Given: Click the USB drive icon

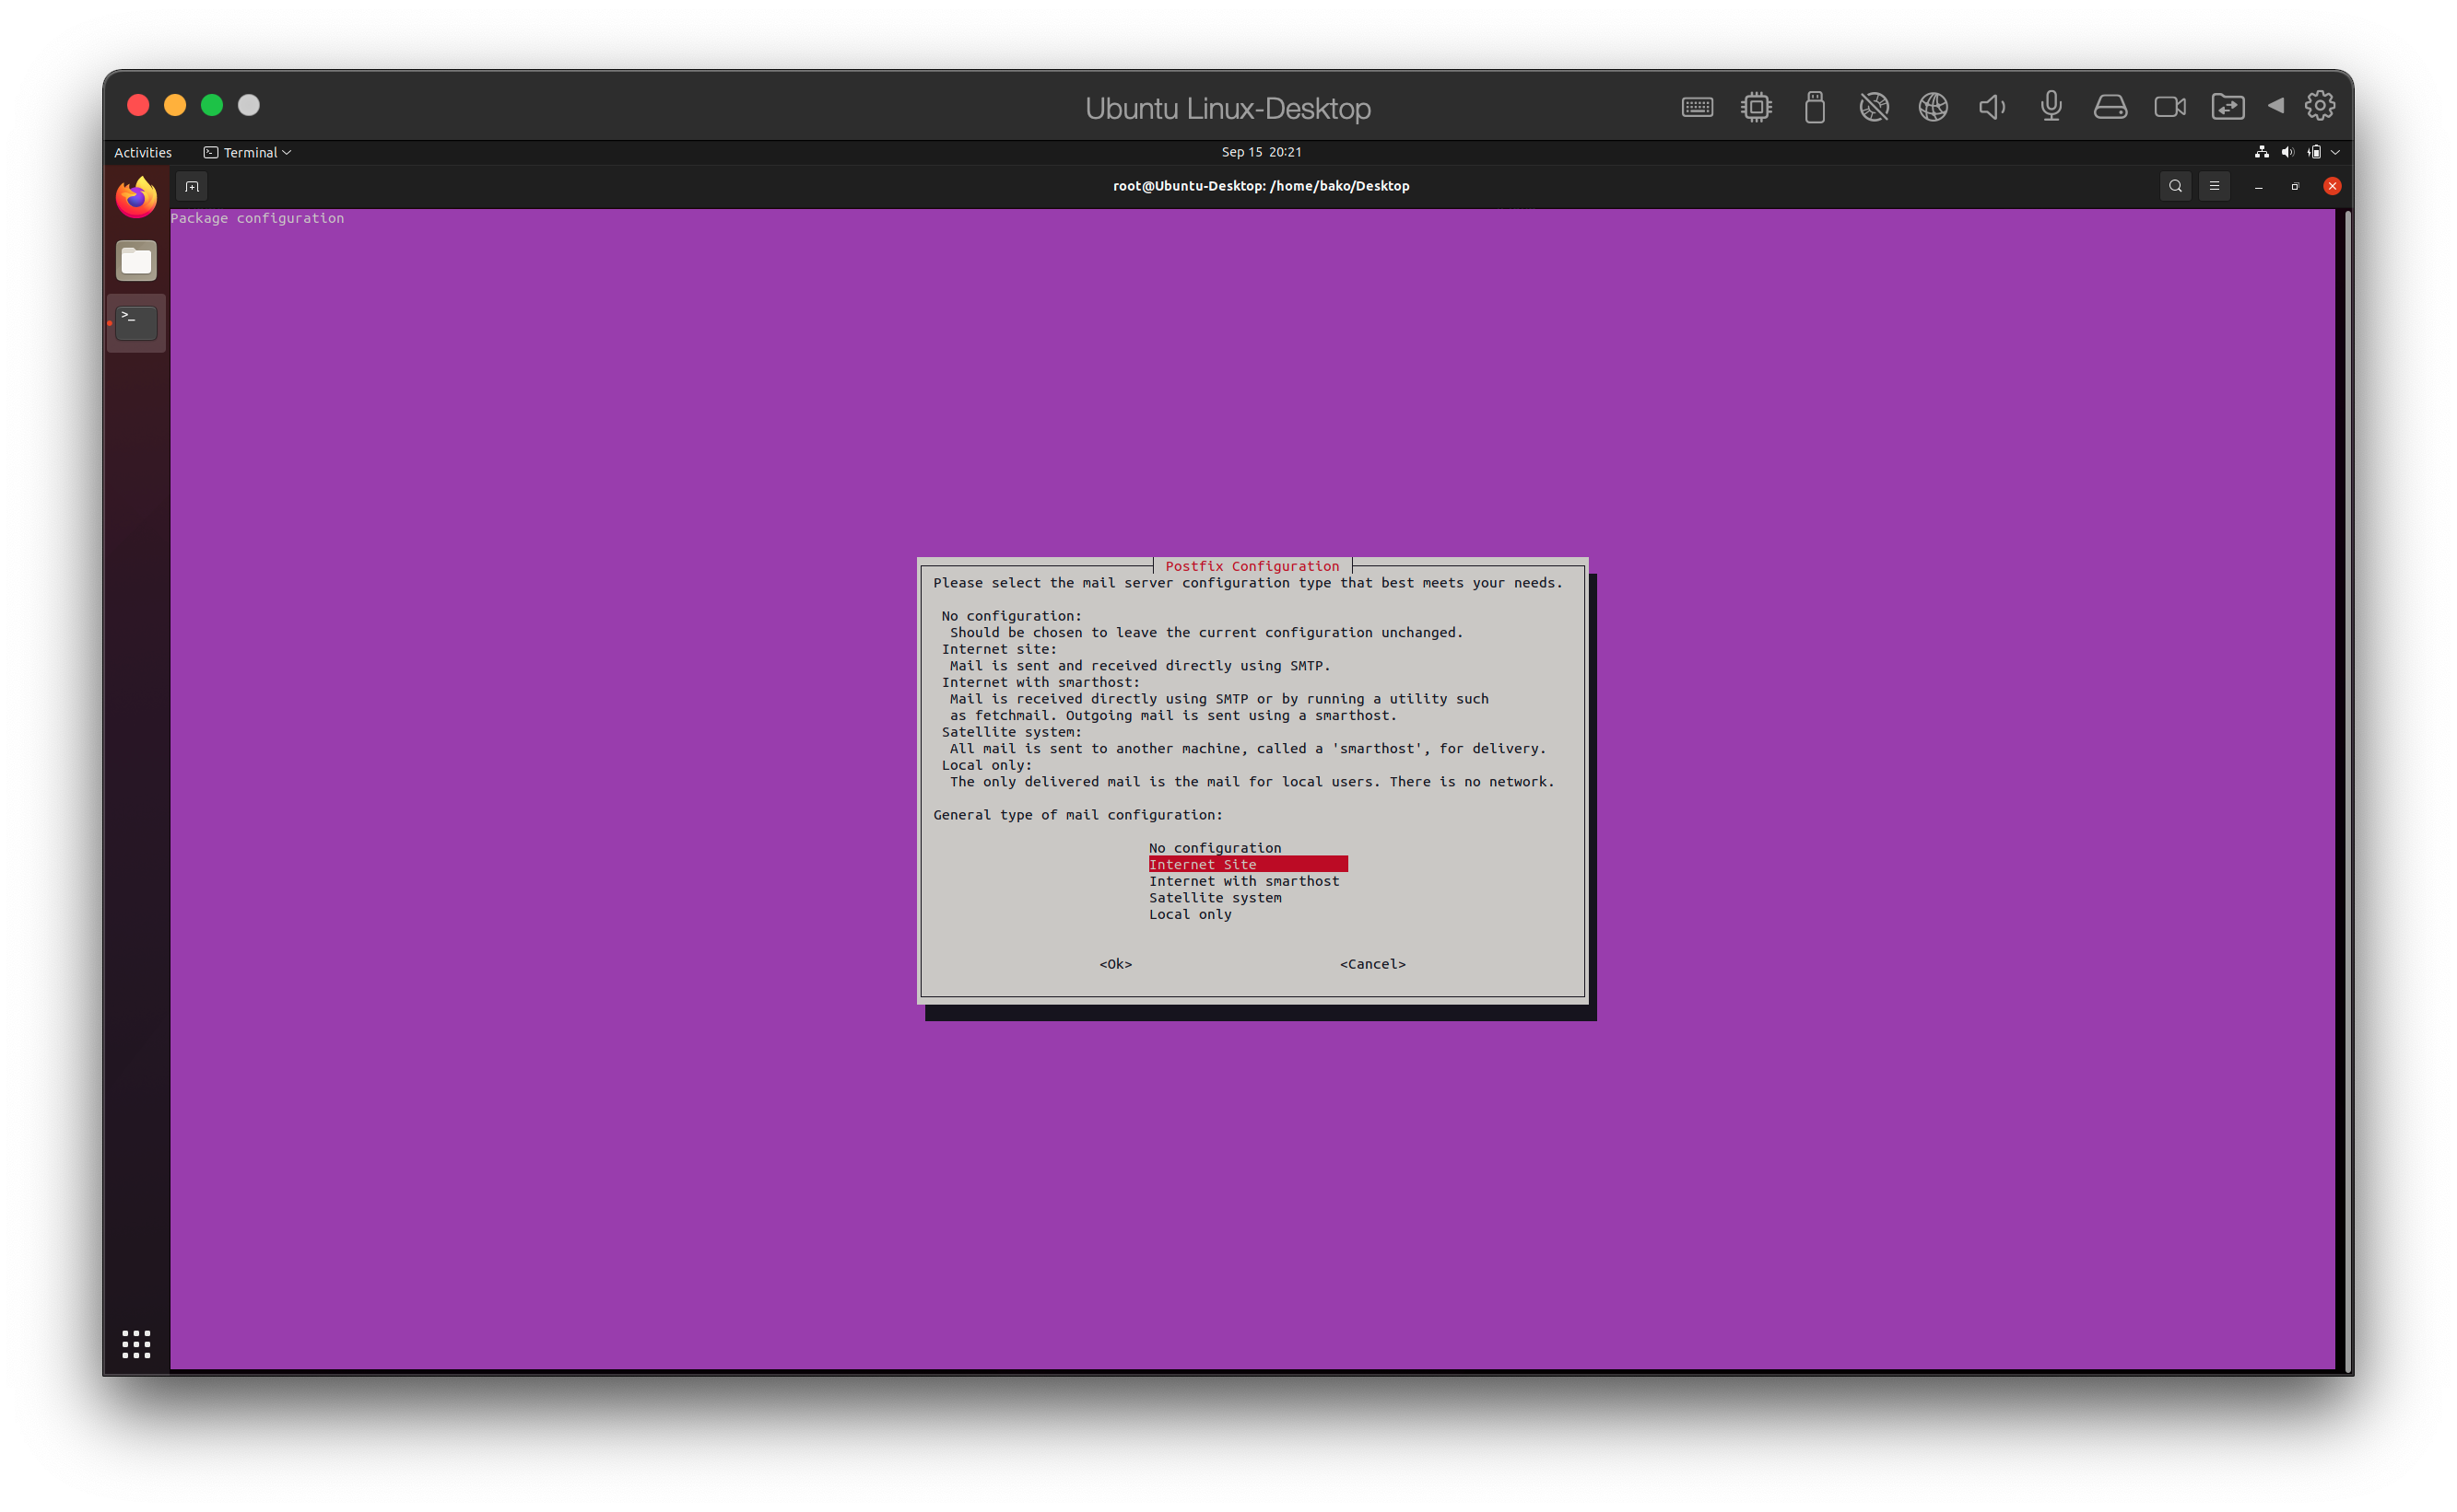Looking at the screenshot, I should pos(1815,107).
